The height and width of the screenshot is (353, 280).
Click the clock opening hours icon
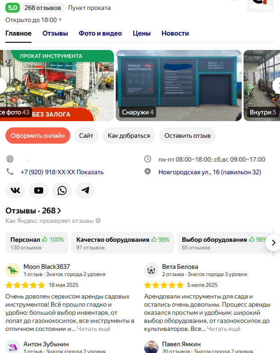pos(148,159)
